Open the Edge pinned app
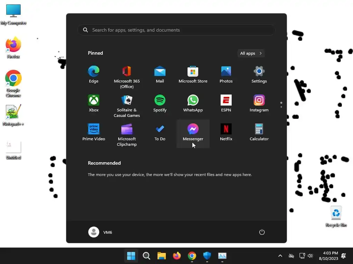This screenshot has width=353, height=264. point(94,75)
